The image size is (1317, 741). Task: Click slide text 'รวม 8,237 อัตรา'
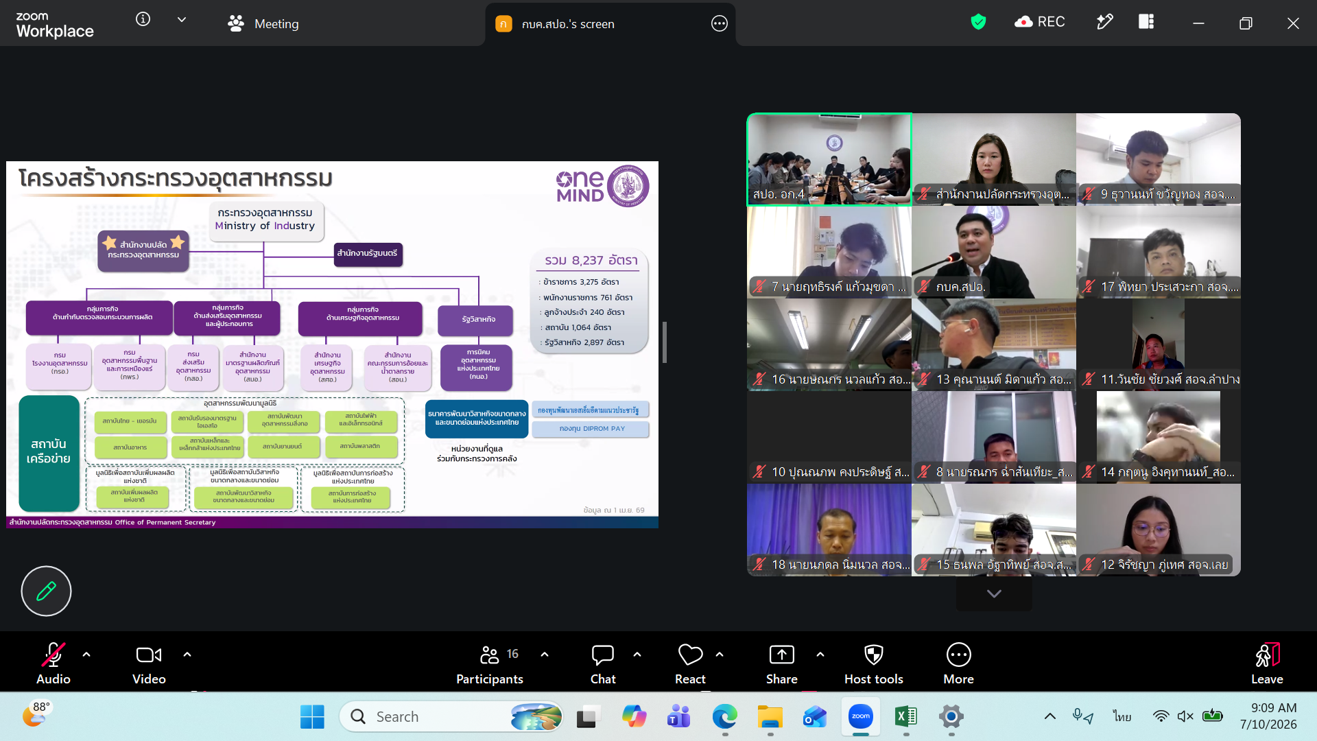pyautogui.click(x=591, y=261)
